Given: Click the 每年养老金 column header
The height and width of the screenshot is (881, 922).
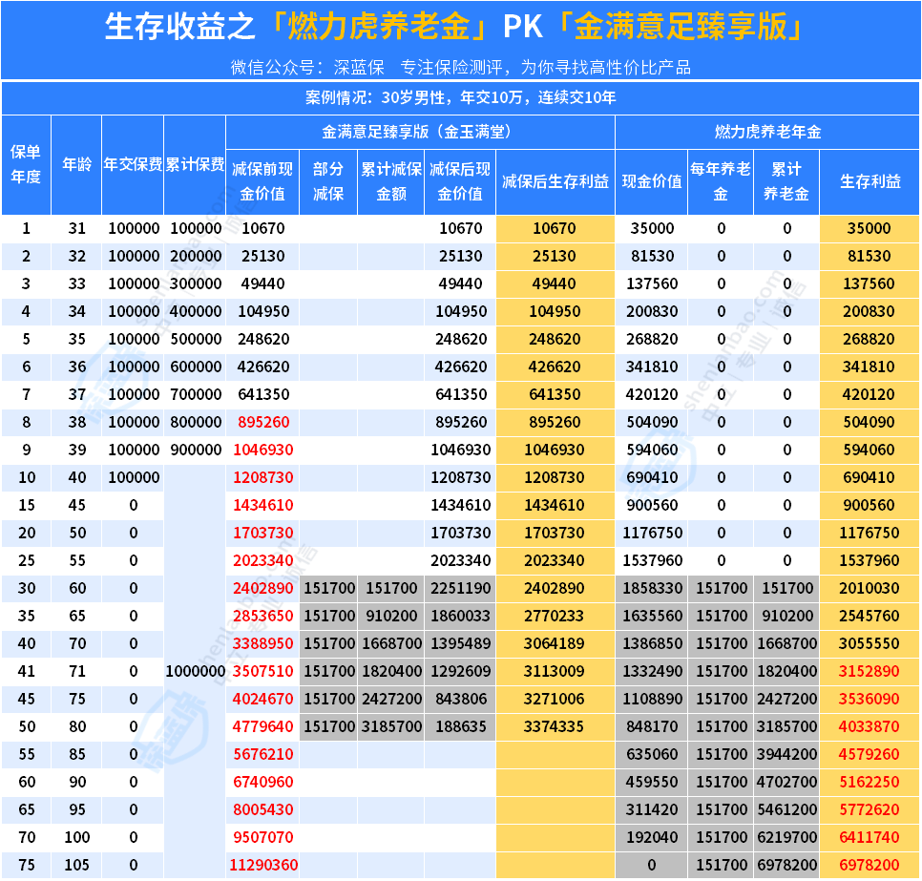Looking at the screenshot, I should pos(721,181).
